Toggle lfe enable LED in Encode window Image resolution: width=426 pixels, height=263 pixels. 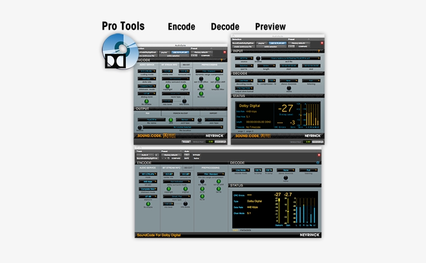coord(147,101)
